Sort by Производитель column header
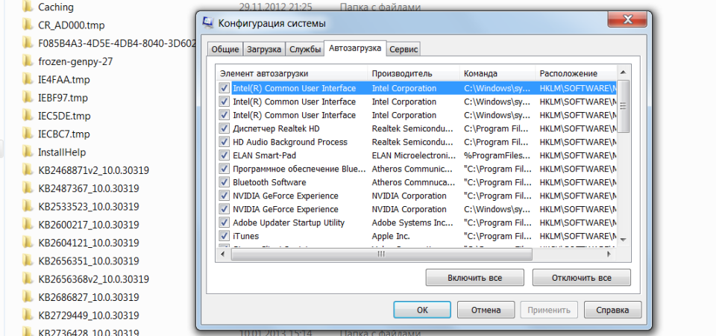Viewport: 716px width, 336px height. coord(413,74)
